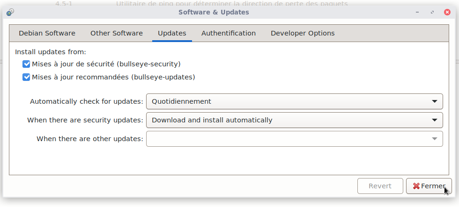Open the 'Download and install automatically' dropdown
The image size is (459, 207).
294,120
